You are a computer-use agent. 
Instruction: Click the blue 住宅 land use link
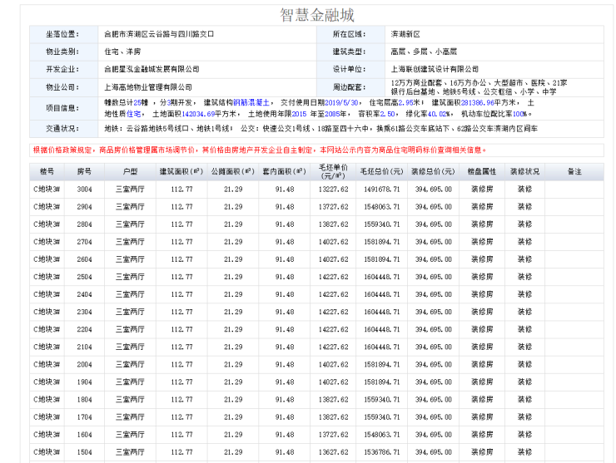coord(133,114)
